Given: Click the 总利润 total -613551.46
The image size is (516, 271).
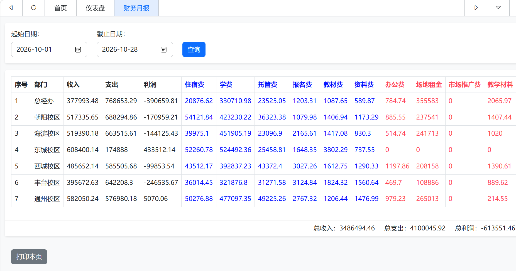Looking at the screenshot, I should point(498,228).
